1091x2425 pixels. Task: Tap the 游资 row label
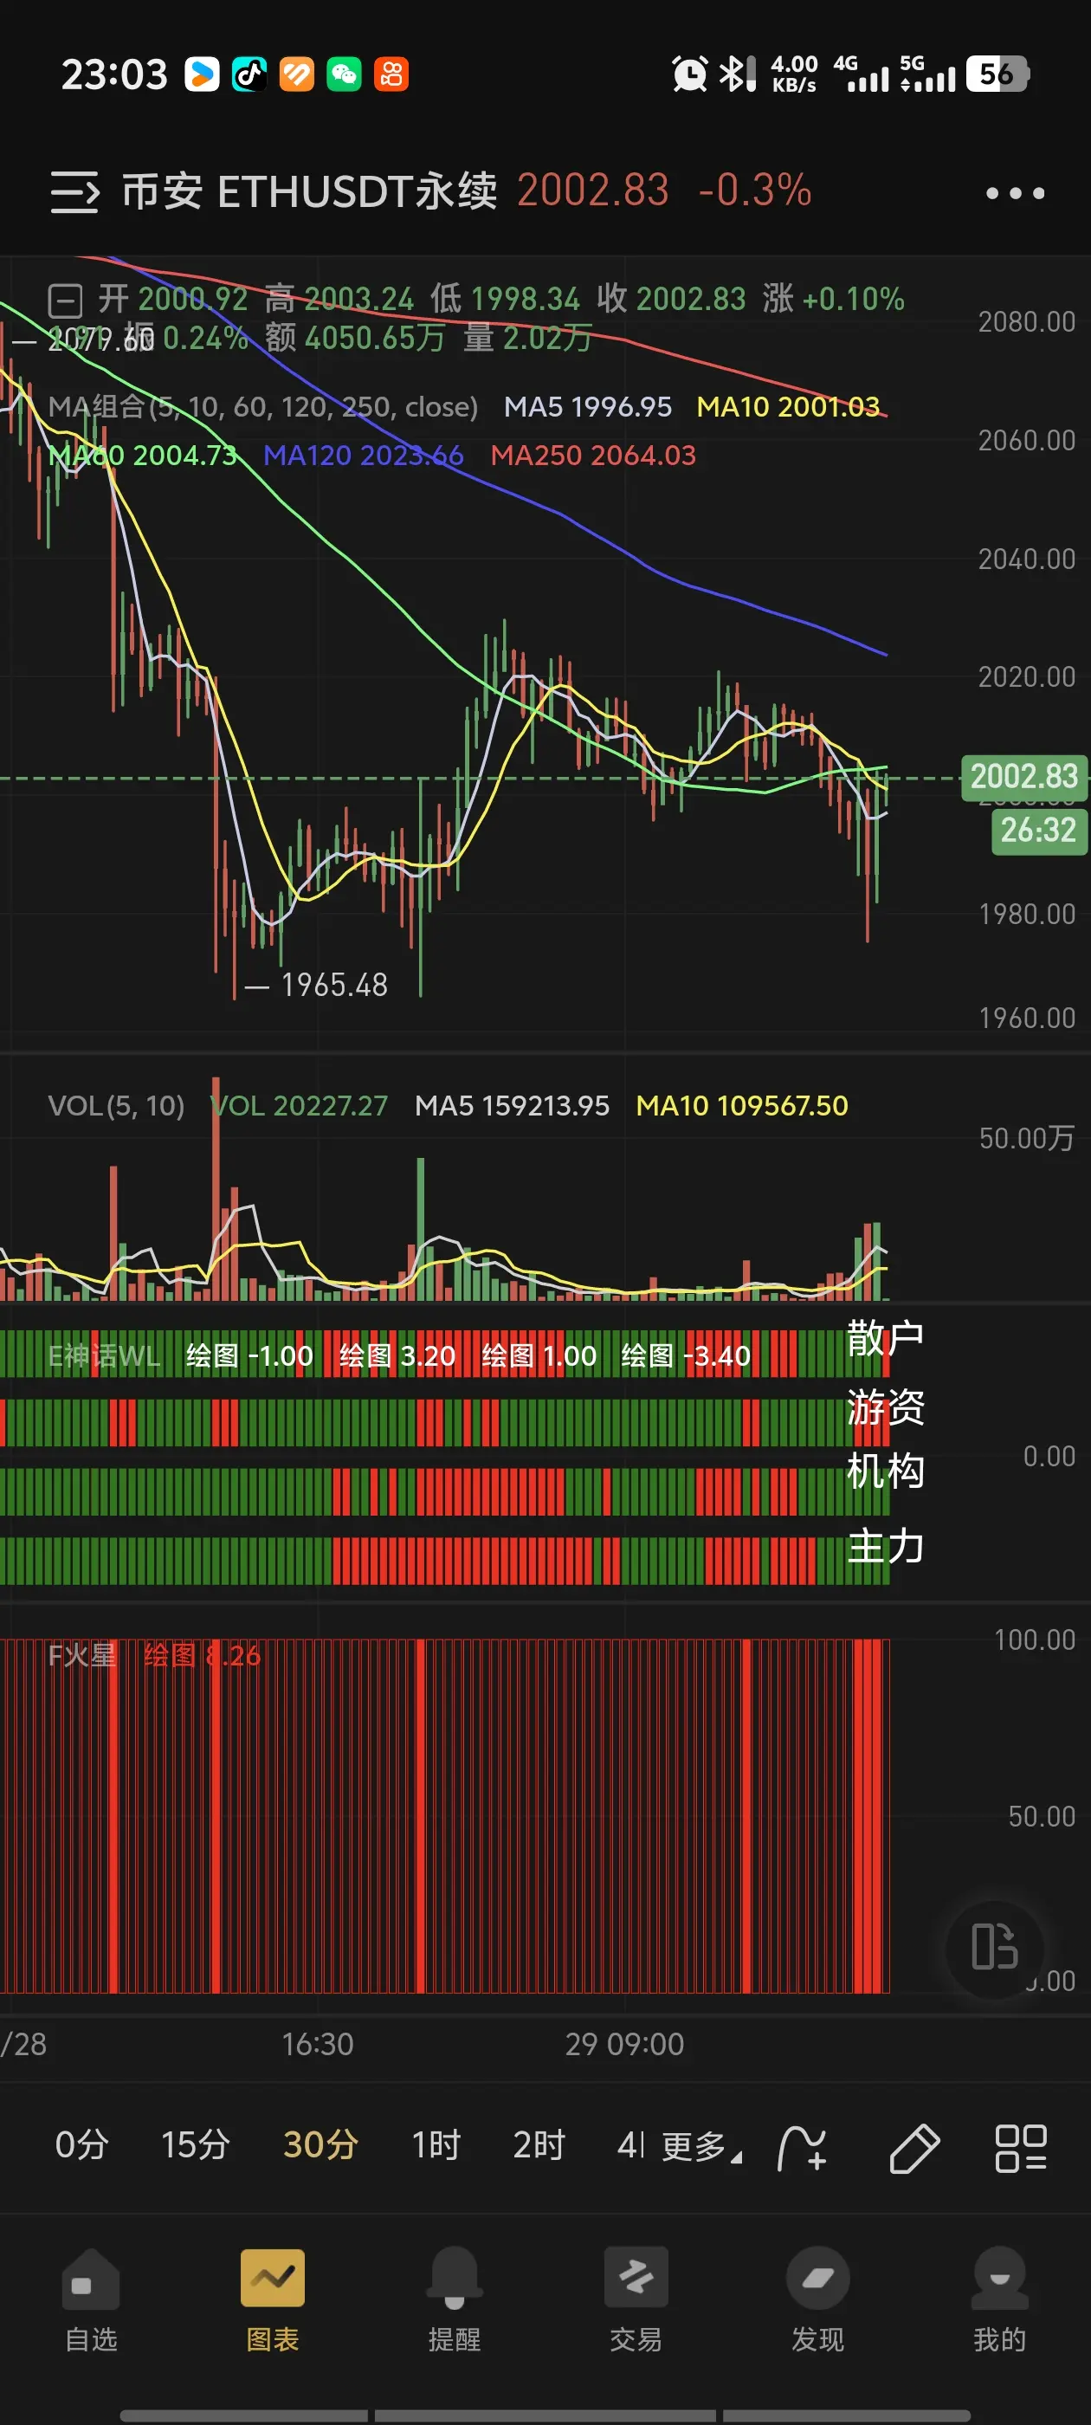885,1406
